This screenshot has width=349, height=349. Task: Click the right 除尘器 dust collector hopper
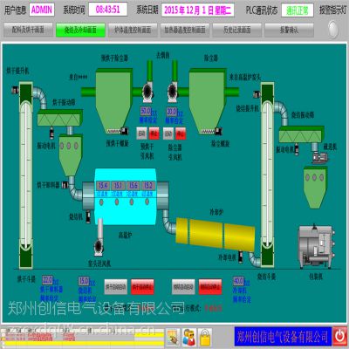coord(208,99)
